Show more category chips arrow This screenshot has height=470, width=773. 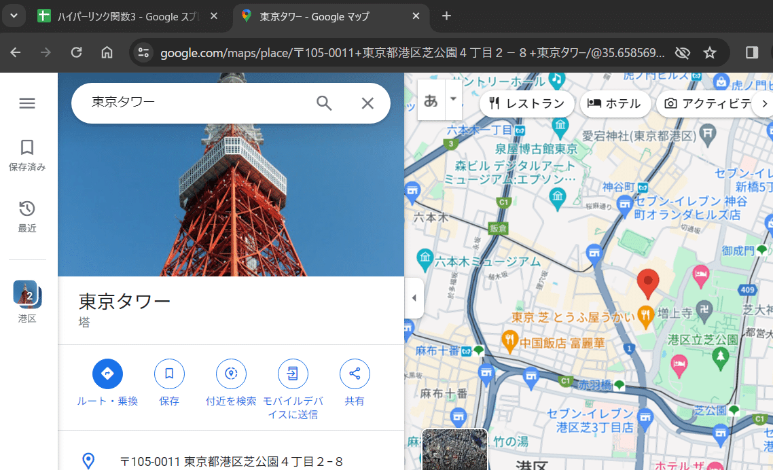coord(765,103)
